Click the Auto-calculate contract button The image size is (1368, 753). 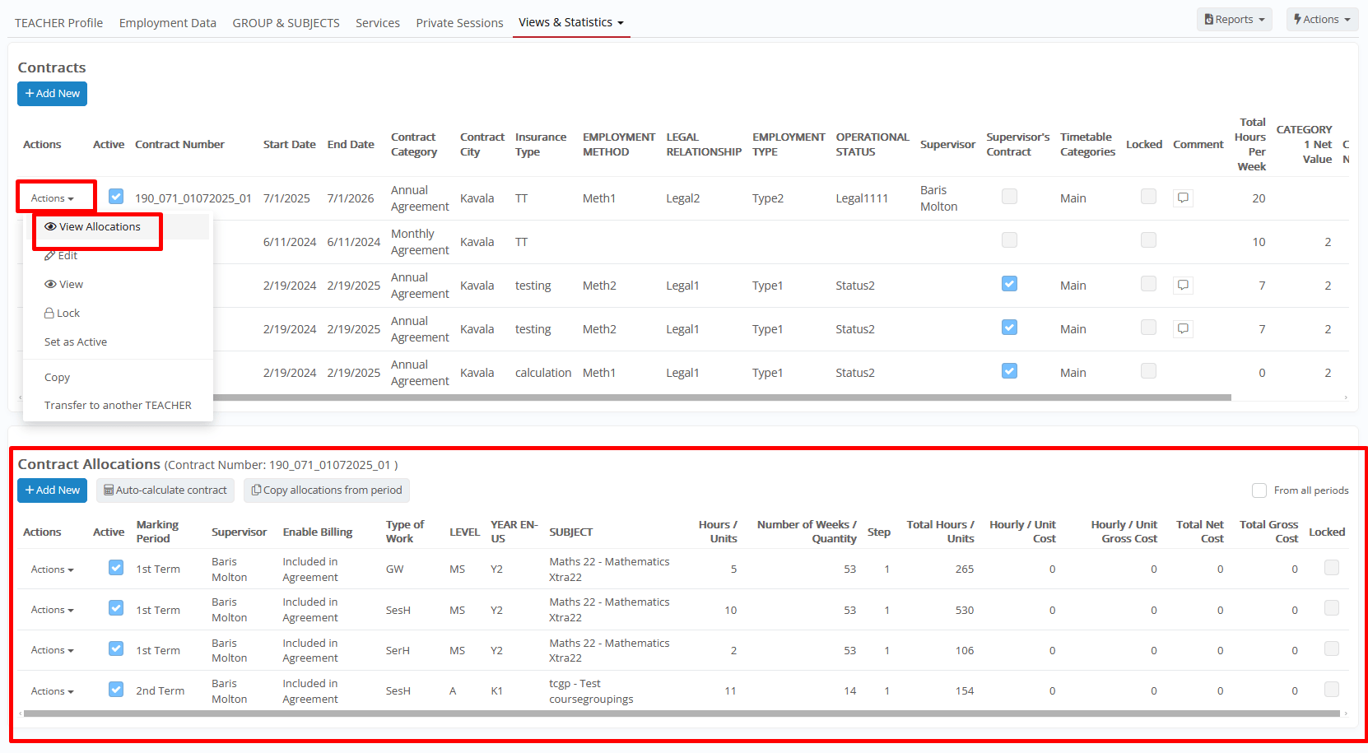click(165, 490)
